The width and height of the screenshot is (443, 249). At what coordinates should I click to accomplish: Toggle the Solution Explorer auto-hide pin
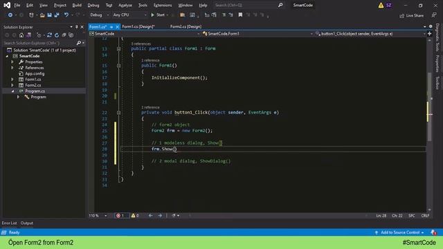(76, 27)
